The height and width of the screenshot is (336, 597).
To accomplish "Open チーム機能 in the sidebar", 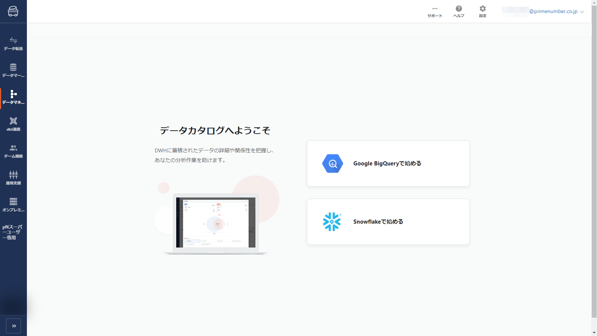I will pyautogui.click(x=13, y=152).
